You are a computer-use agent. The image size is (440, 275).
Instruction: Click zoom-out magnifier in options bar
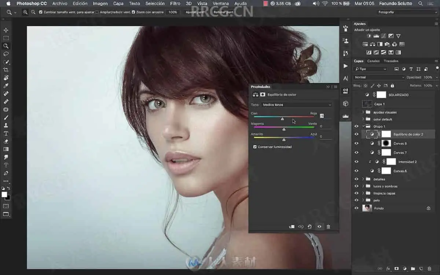[x=33, y=12]
